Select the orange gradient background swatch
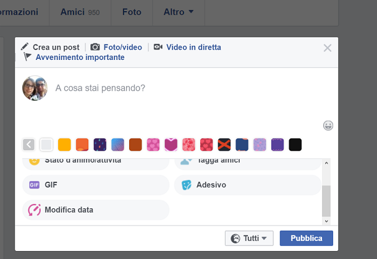 [82, 145]
